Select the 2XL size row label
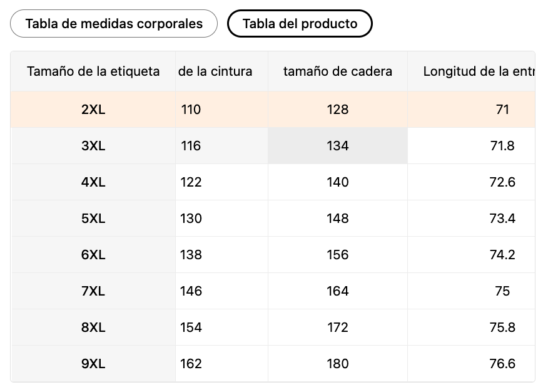This screenshot has height=392, width=548. pos(93,110)
